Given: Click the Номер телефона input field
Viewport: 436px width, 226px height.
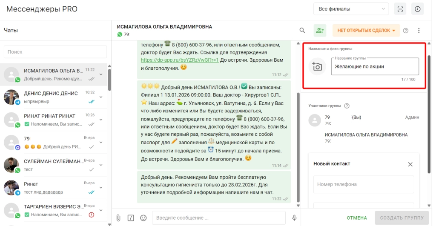Looking at the screenshot, I should 364,184.
